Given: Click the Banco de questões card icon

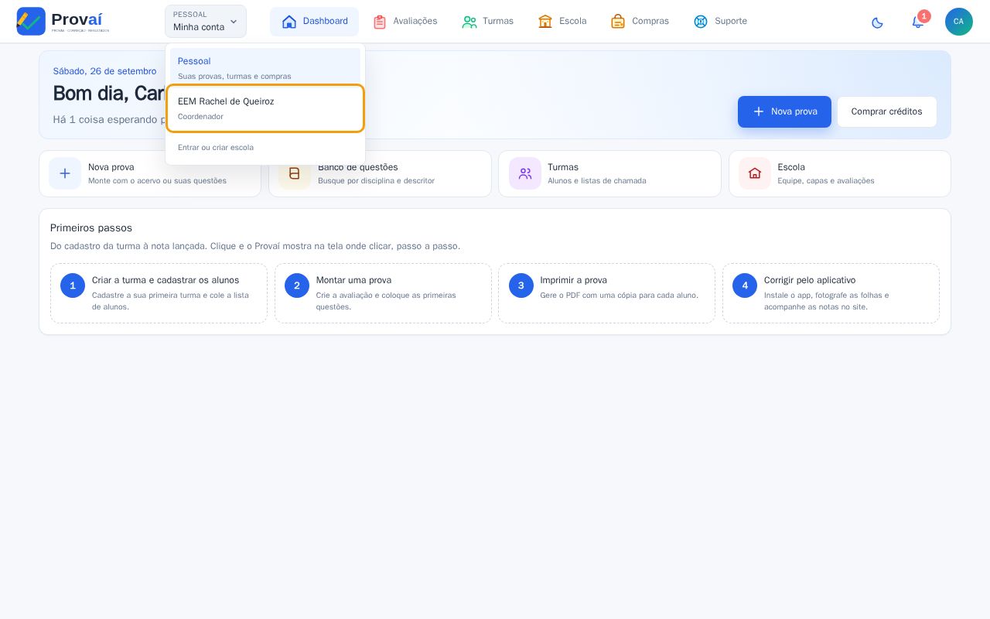Looking at the screenshot, I should click(x=295, y=173).
